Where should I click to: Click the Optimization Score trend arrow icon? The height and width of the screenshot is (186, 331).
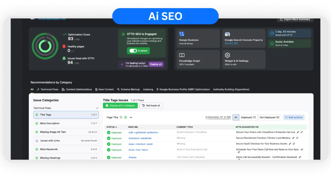coord(64,34)
